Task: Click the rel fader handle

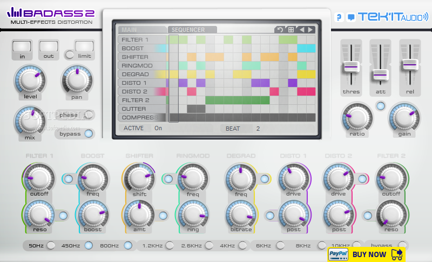Action: tap(410, 64)
